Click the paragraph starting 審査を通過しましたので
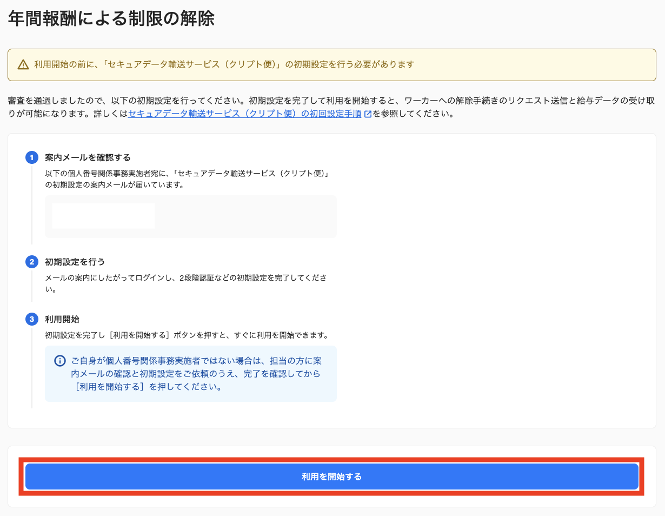The width and height of the screenshot is (665, 516). click(331, 107)
